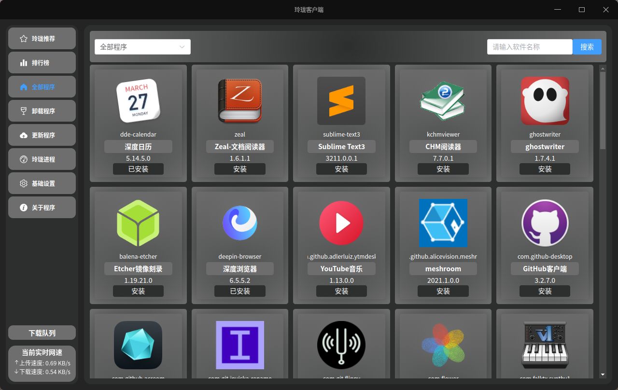Click the ghostwriter ghost app icon
The height and width of the screenshot is (390, 618).
pyautogui.click(x=545, y=101)
